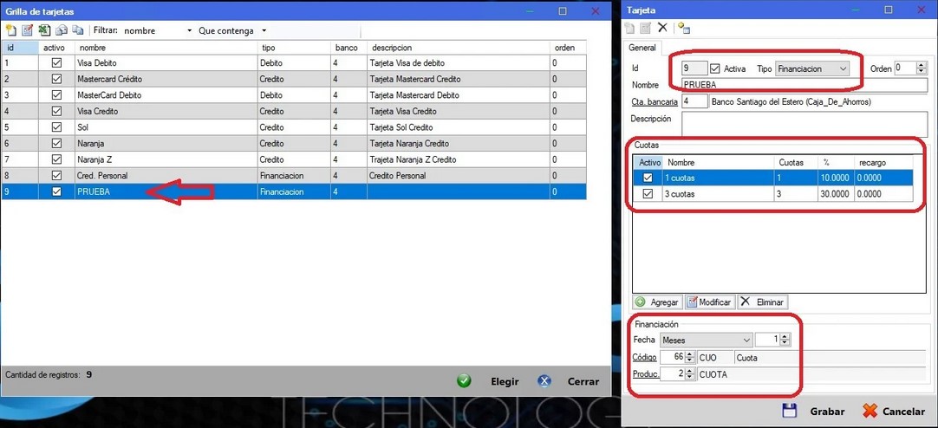Open the Fecha dropdown showing Meses
This screenshot has width=938, height=428.
[x=746, y=340]
